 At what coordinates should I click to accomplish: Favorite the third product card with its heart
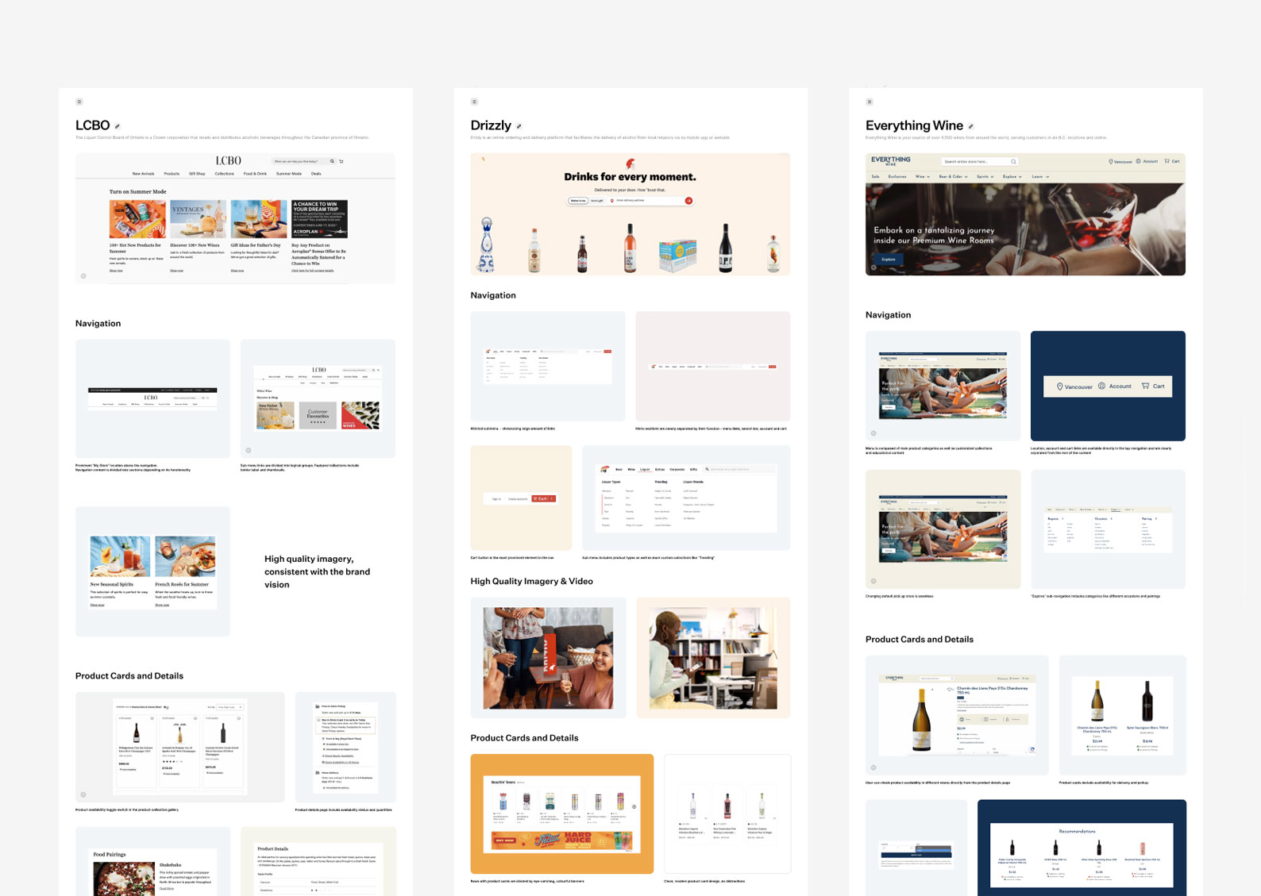point(239,718)
